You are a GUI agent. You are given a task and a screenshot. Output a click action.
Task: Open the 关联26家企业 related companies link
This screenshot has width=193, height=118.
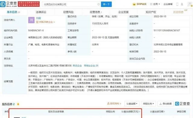[x=45, y=22]
